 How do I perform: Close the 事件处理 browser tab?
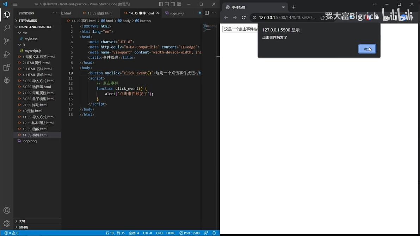[283, 7]
